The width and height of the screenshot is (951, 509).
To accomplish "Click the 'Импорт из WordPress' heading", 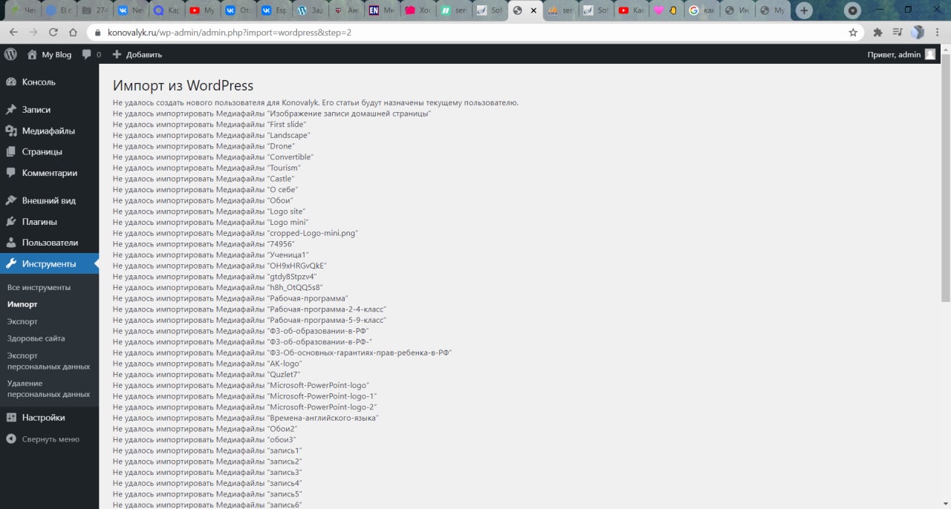I will (183, 85).
